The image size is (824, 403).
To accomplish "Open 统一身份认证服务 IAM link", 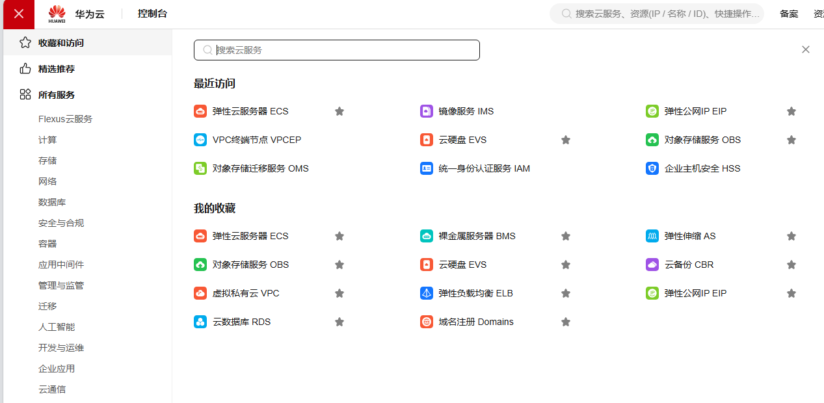I will click(484, 168).
